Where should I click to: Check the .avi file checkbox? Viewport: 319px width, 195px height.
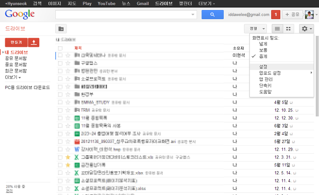(x=60, y=141)
